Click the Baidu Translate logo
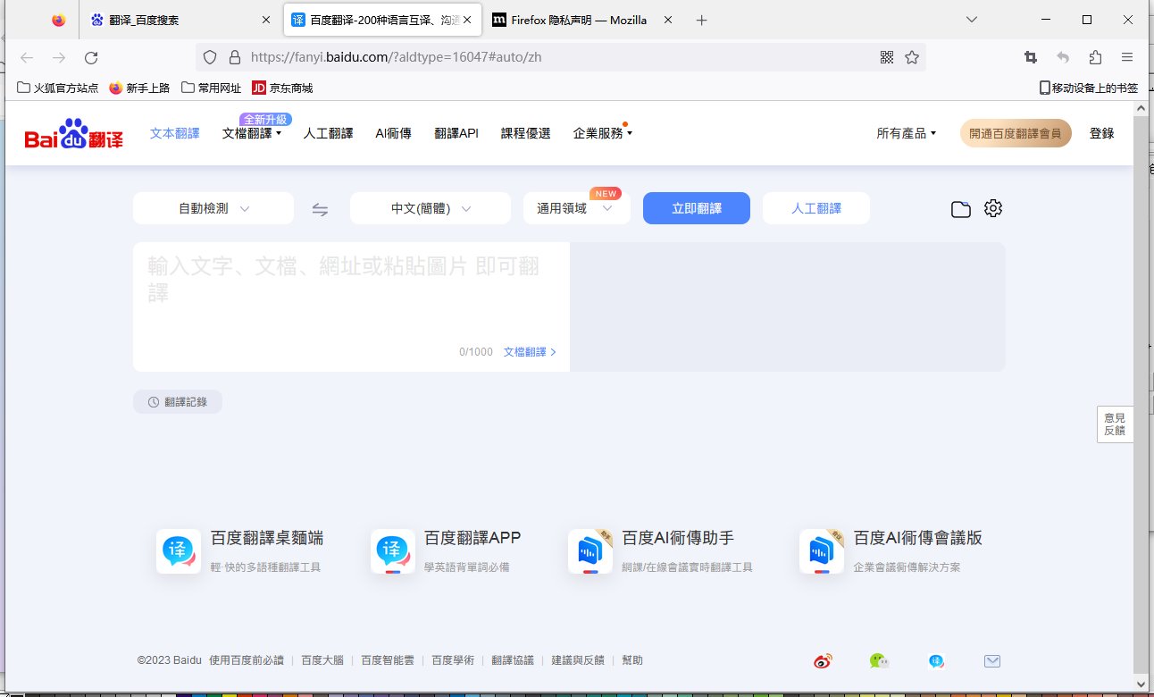Image resolution: width=1154 pixels, height=697 pixels. pyautogui.click(x=73, y=133)
